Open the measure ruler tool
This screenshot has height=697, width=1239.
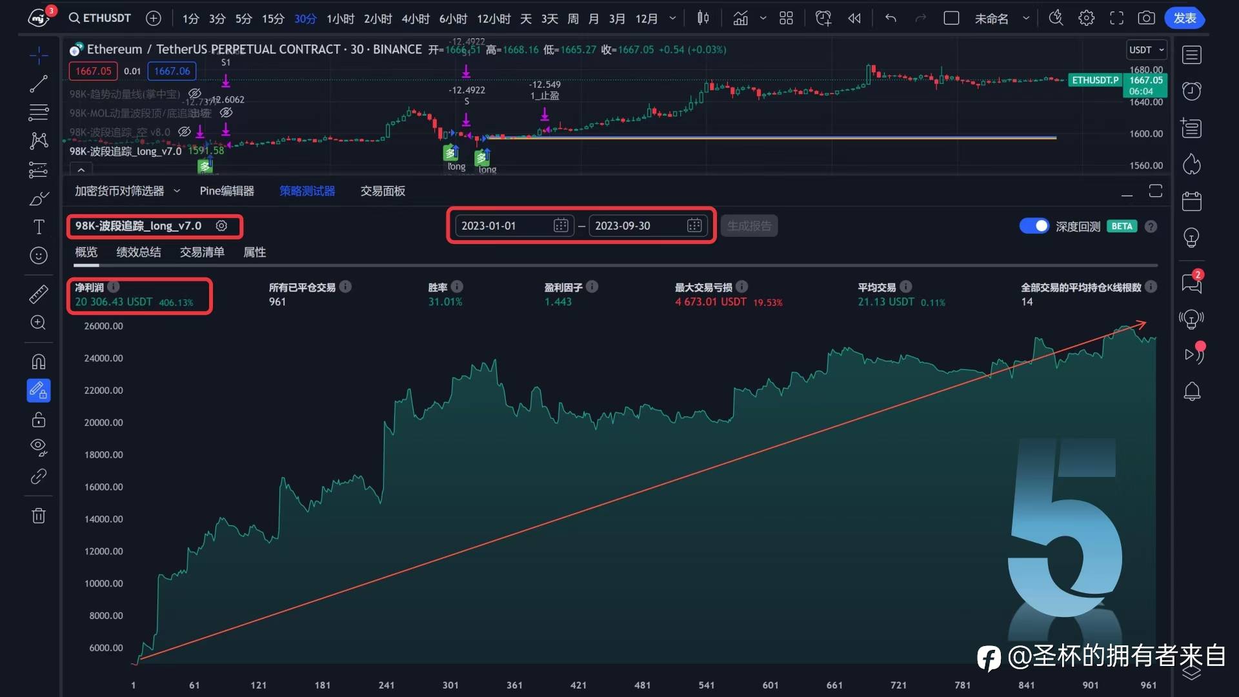(38, 294)
